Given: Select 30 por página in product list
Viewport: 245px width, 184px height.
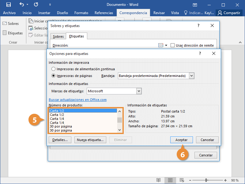Looking at the screenshot, I should (61, 126).
